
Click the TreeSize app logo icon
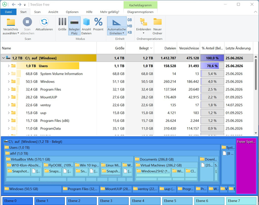pos(4,4)
